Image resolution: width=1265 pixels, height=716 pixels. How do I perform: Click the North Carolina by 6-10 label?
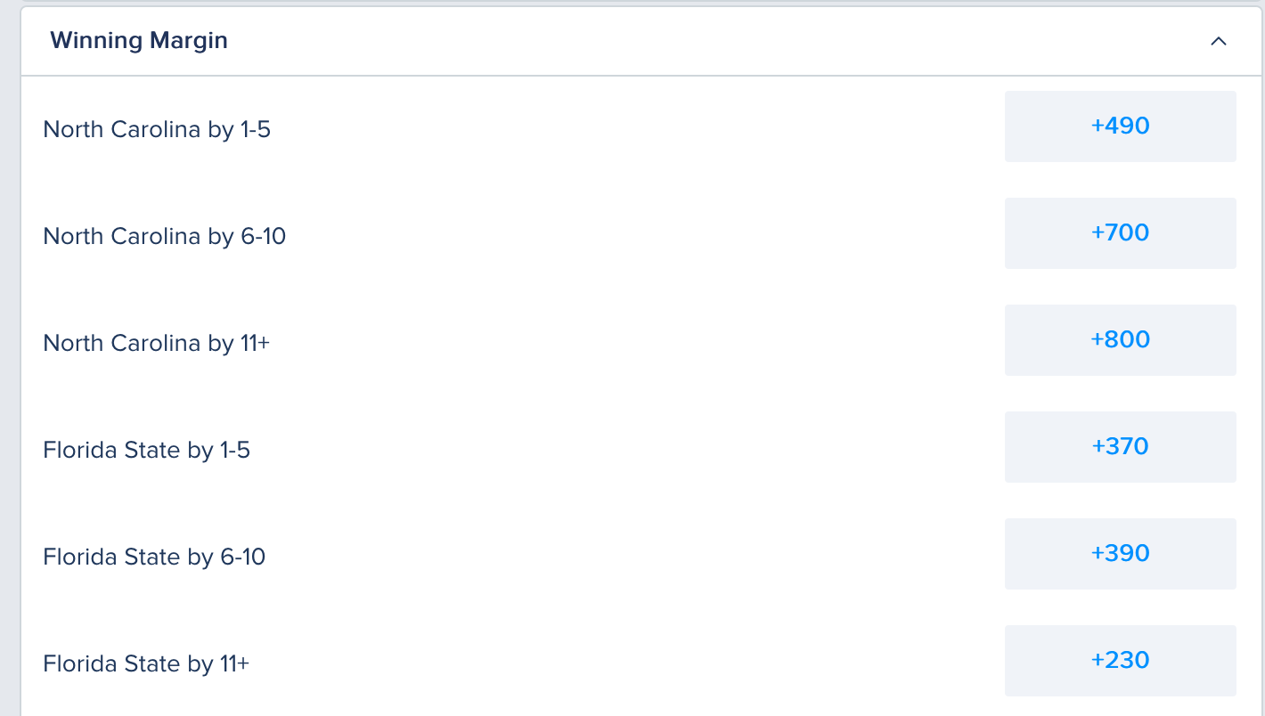click(165, 237)
